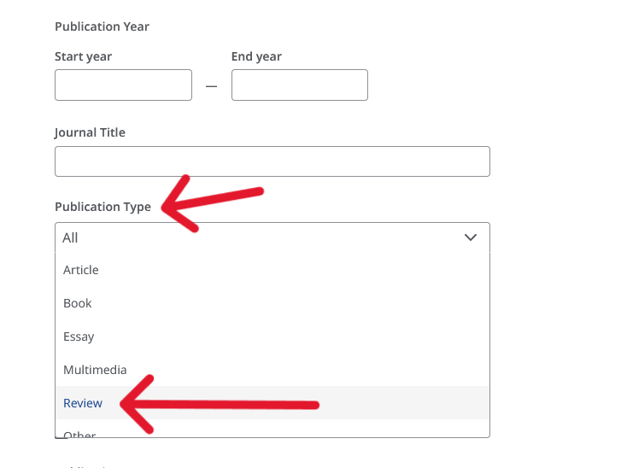Pick the Essay option
This screenshot has width=621, height=468.
[x=272, y=336]
